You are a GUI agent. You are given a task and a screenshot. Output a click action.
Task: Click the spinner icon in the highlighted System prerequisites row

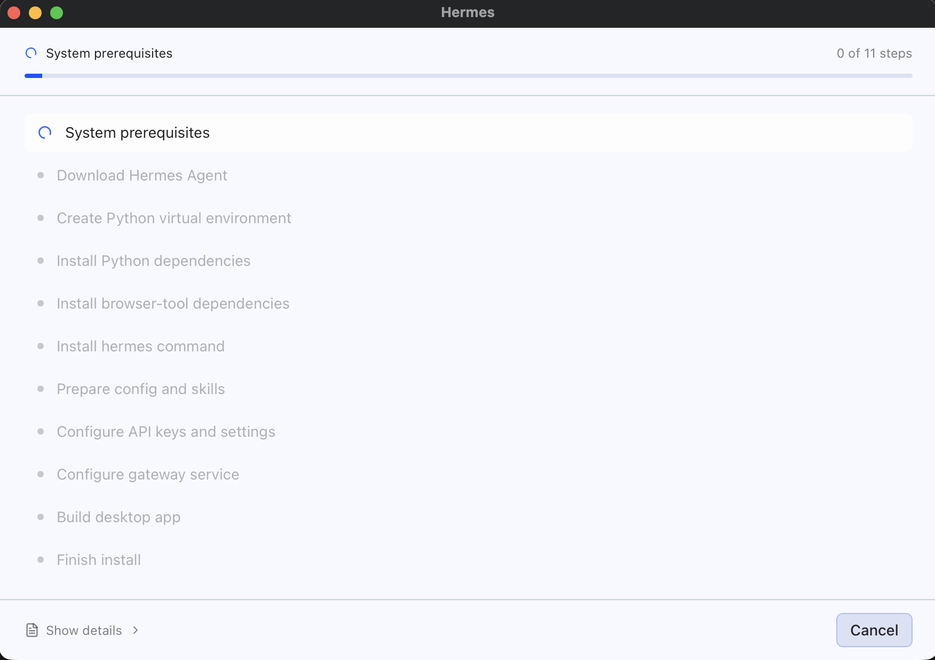[x=45, y=132]
